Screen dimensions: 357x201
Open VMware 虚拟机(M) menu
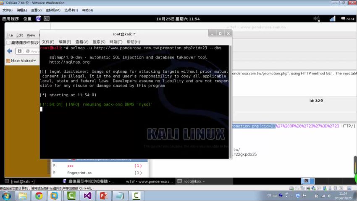[53, 10]
